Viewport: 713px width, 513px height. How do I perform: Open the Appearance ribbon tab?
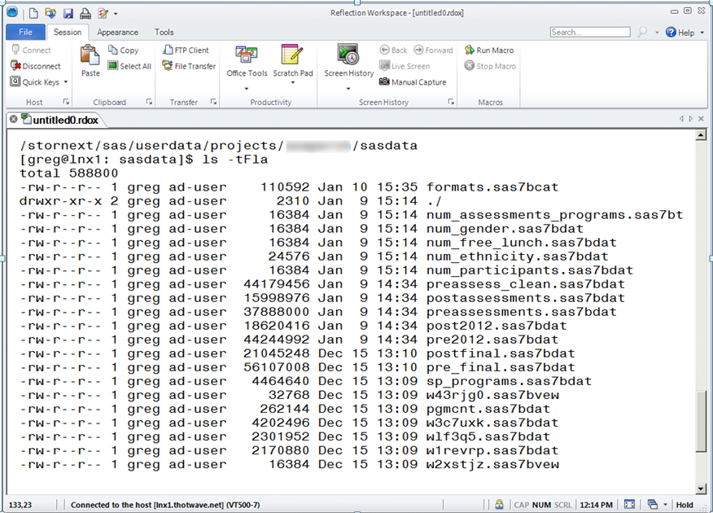pos(117,32)
